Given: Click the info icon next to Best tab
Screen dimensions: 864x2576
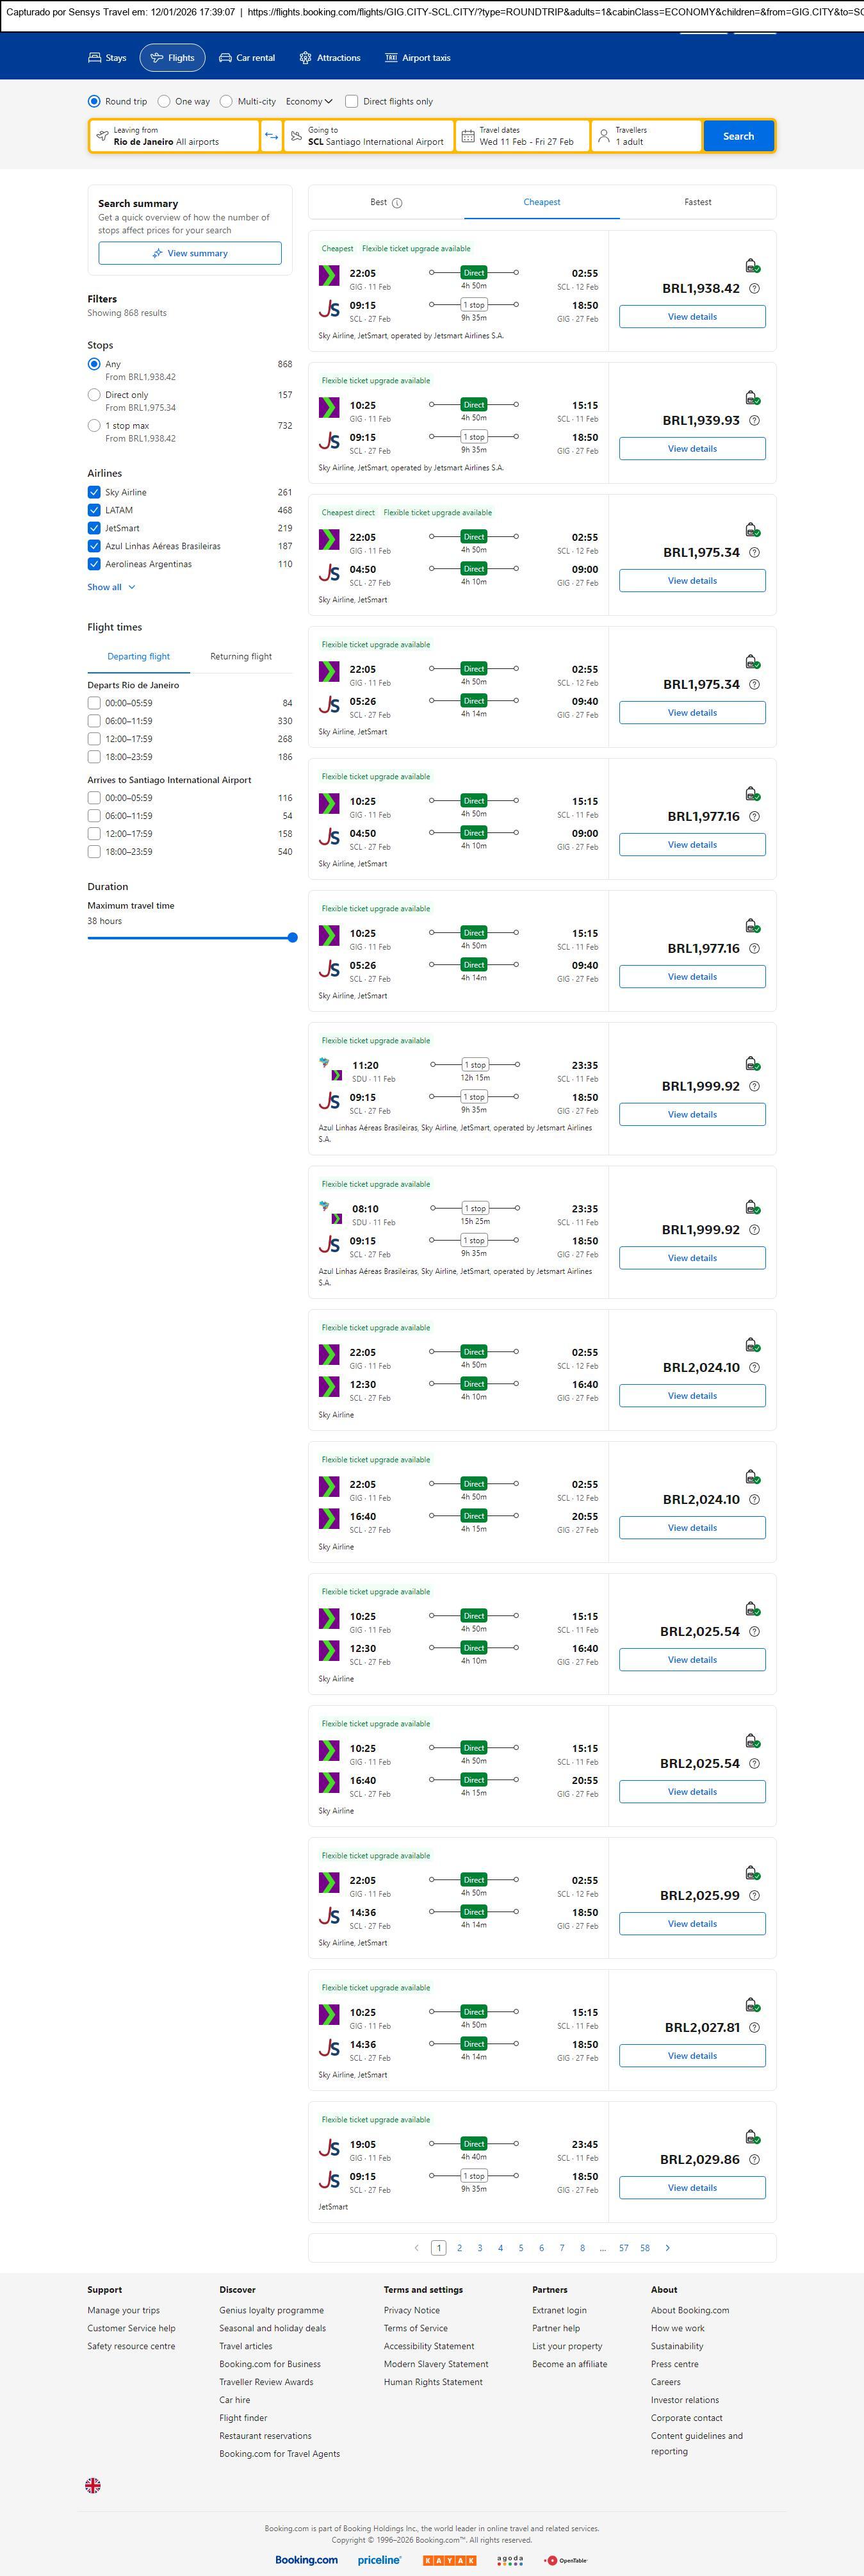Looking at the screenshot, I should point(397,203).
